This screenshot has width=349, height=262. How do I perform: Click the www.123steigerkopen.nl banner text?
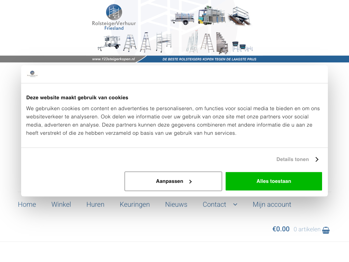pyautogui.click(x=113, y=59)
